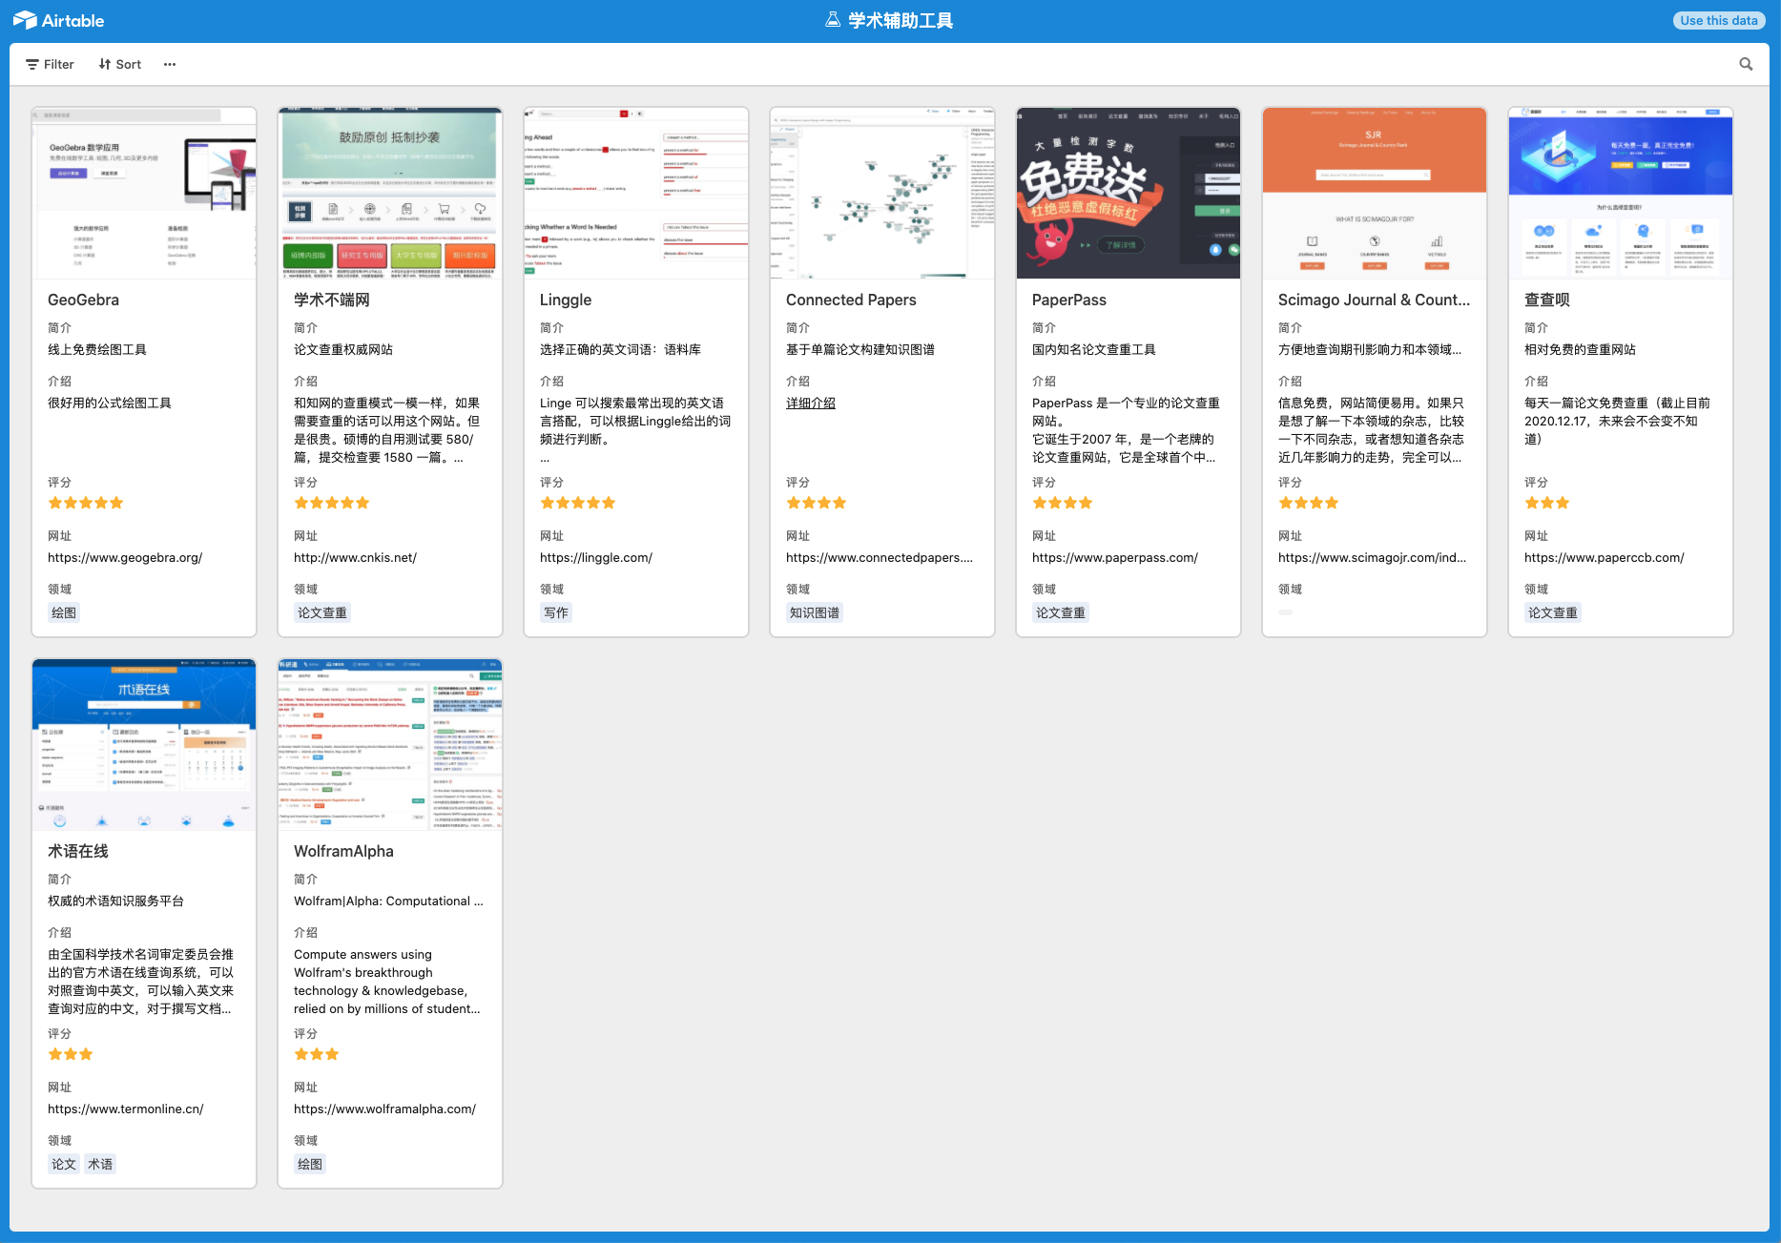Viewport: 1781px width, 1243px height.
Task: Open the GeoGebra card thumbnail
Action: point(144,193)
